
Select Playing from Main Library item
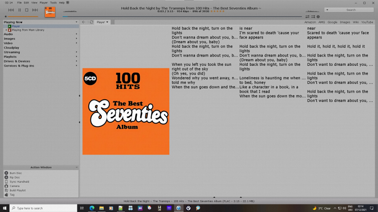tap(28, 30)
